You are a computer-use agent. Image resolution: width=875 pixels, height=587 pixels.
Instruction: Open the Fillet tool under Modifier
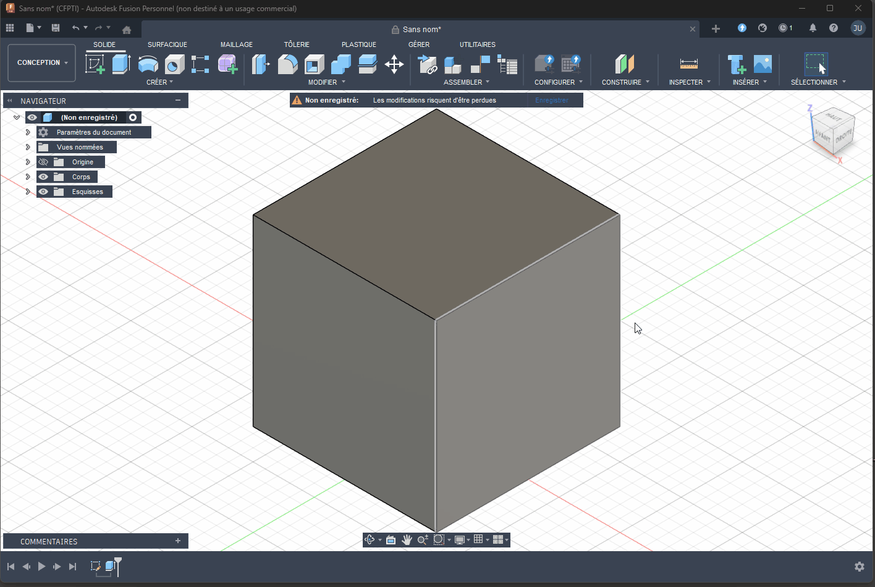click(x=288, y=64)
